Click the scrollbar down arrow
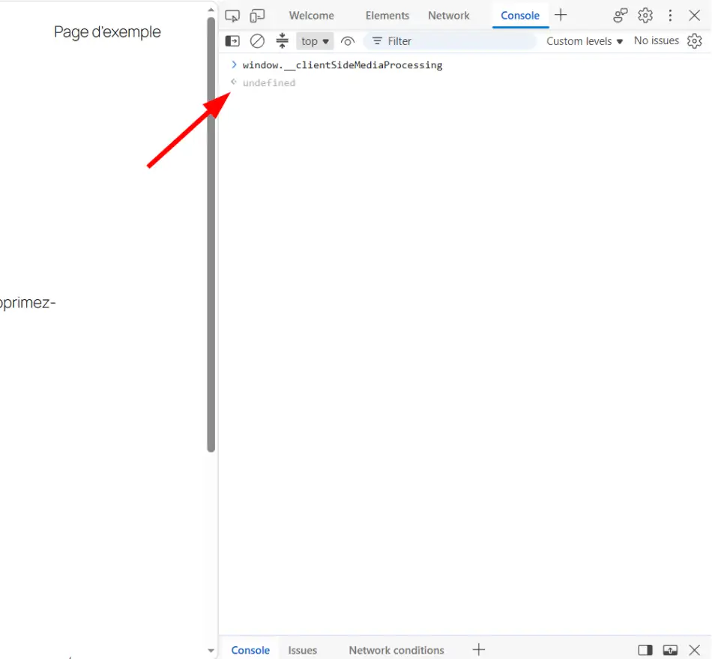Viewport: 712px width, 659px height. [x=211, y=650]
